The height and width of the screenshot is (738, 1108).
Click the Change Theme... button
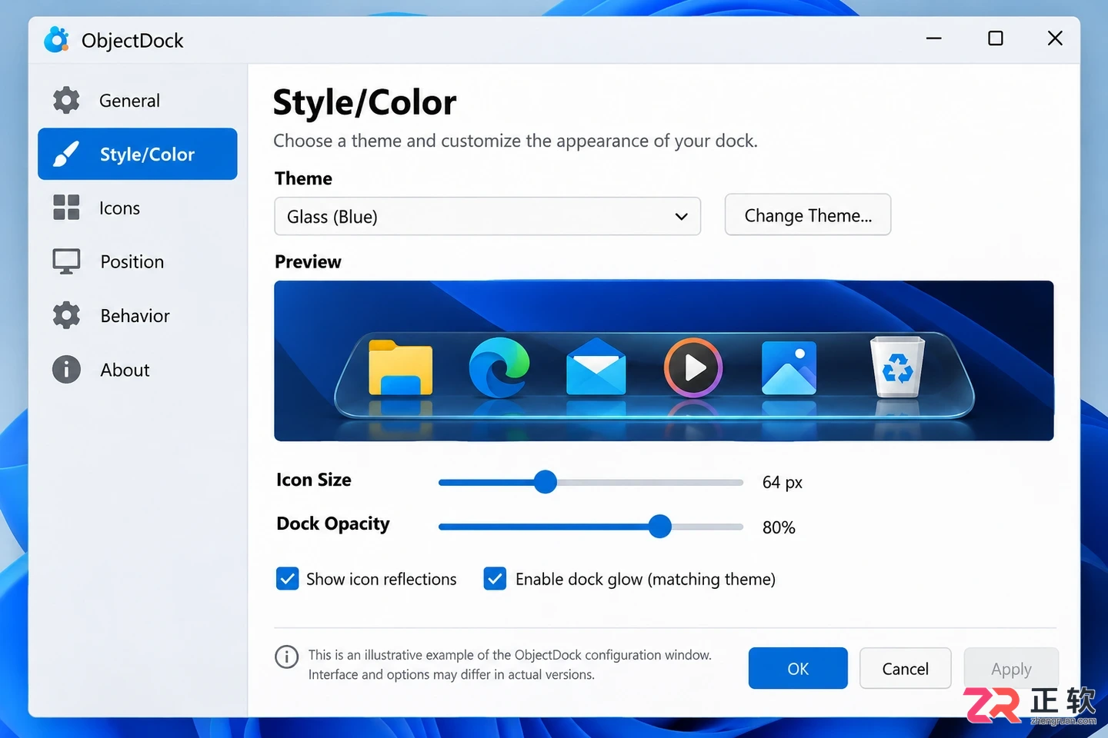click(808, 214)
